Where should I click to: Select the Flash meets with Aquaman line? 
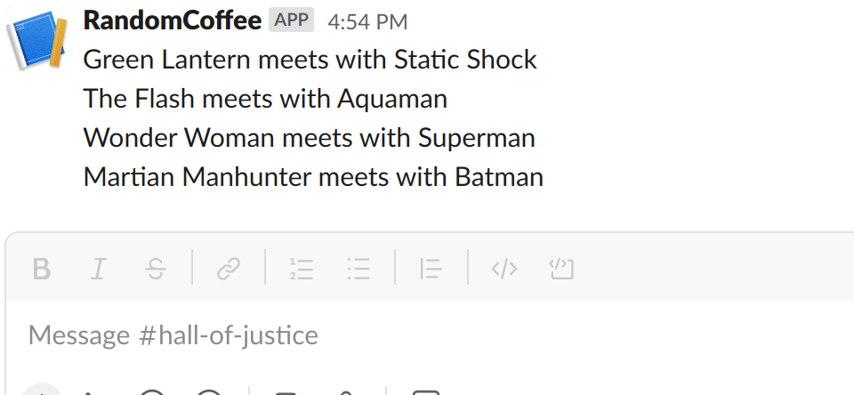[x=265, y=99]
